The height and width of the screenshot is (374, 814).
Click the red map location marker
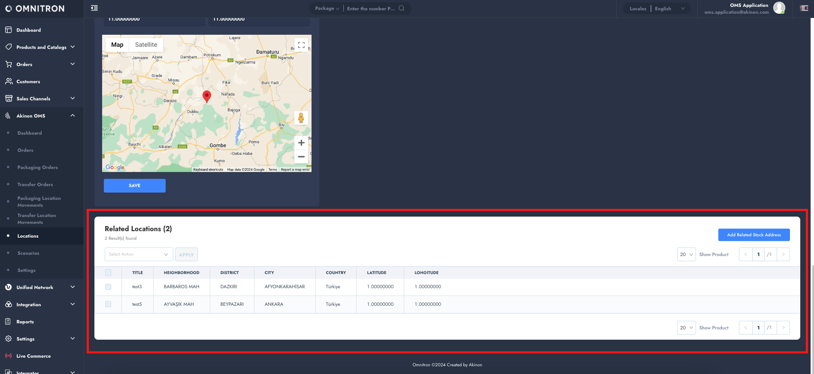coord(207,96)
